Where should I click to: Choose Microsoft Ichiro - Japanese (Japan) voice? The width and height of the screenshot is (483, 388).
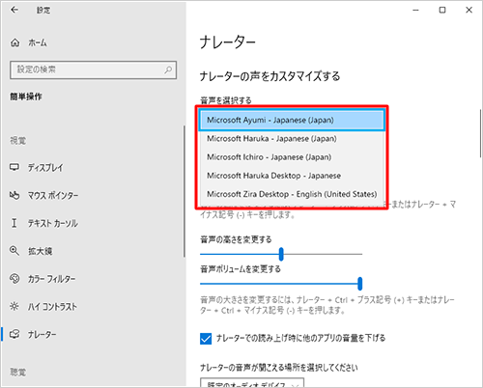pos(292,157)
